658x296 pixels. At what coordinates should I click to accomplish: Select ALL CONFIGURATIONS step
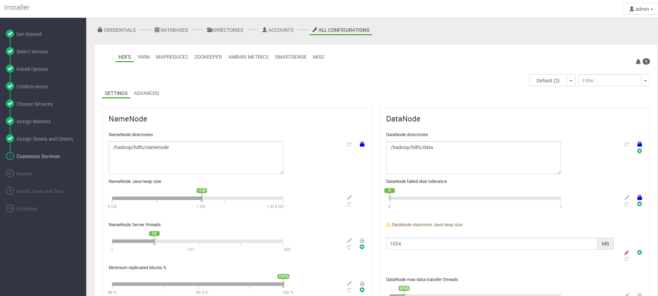point(341,30)
